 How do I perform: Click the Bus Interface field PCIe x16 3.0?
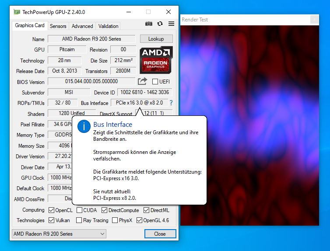[139, 103]
